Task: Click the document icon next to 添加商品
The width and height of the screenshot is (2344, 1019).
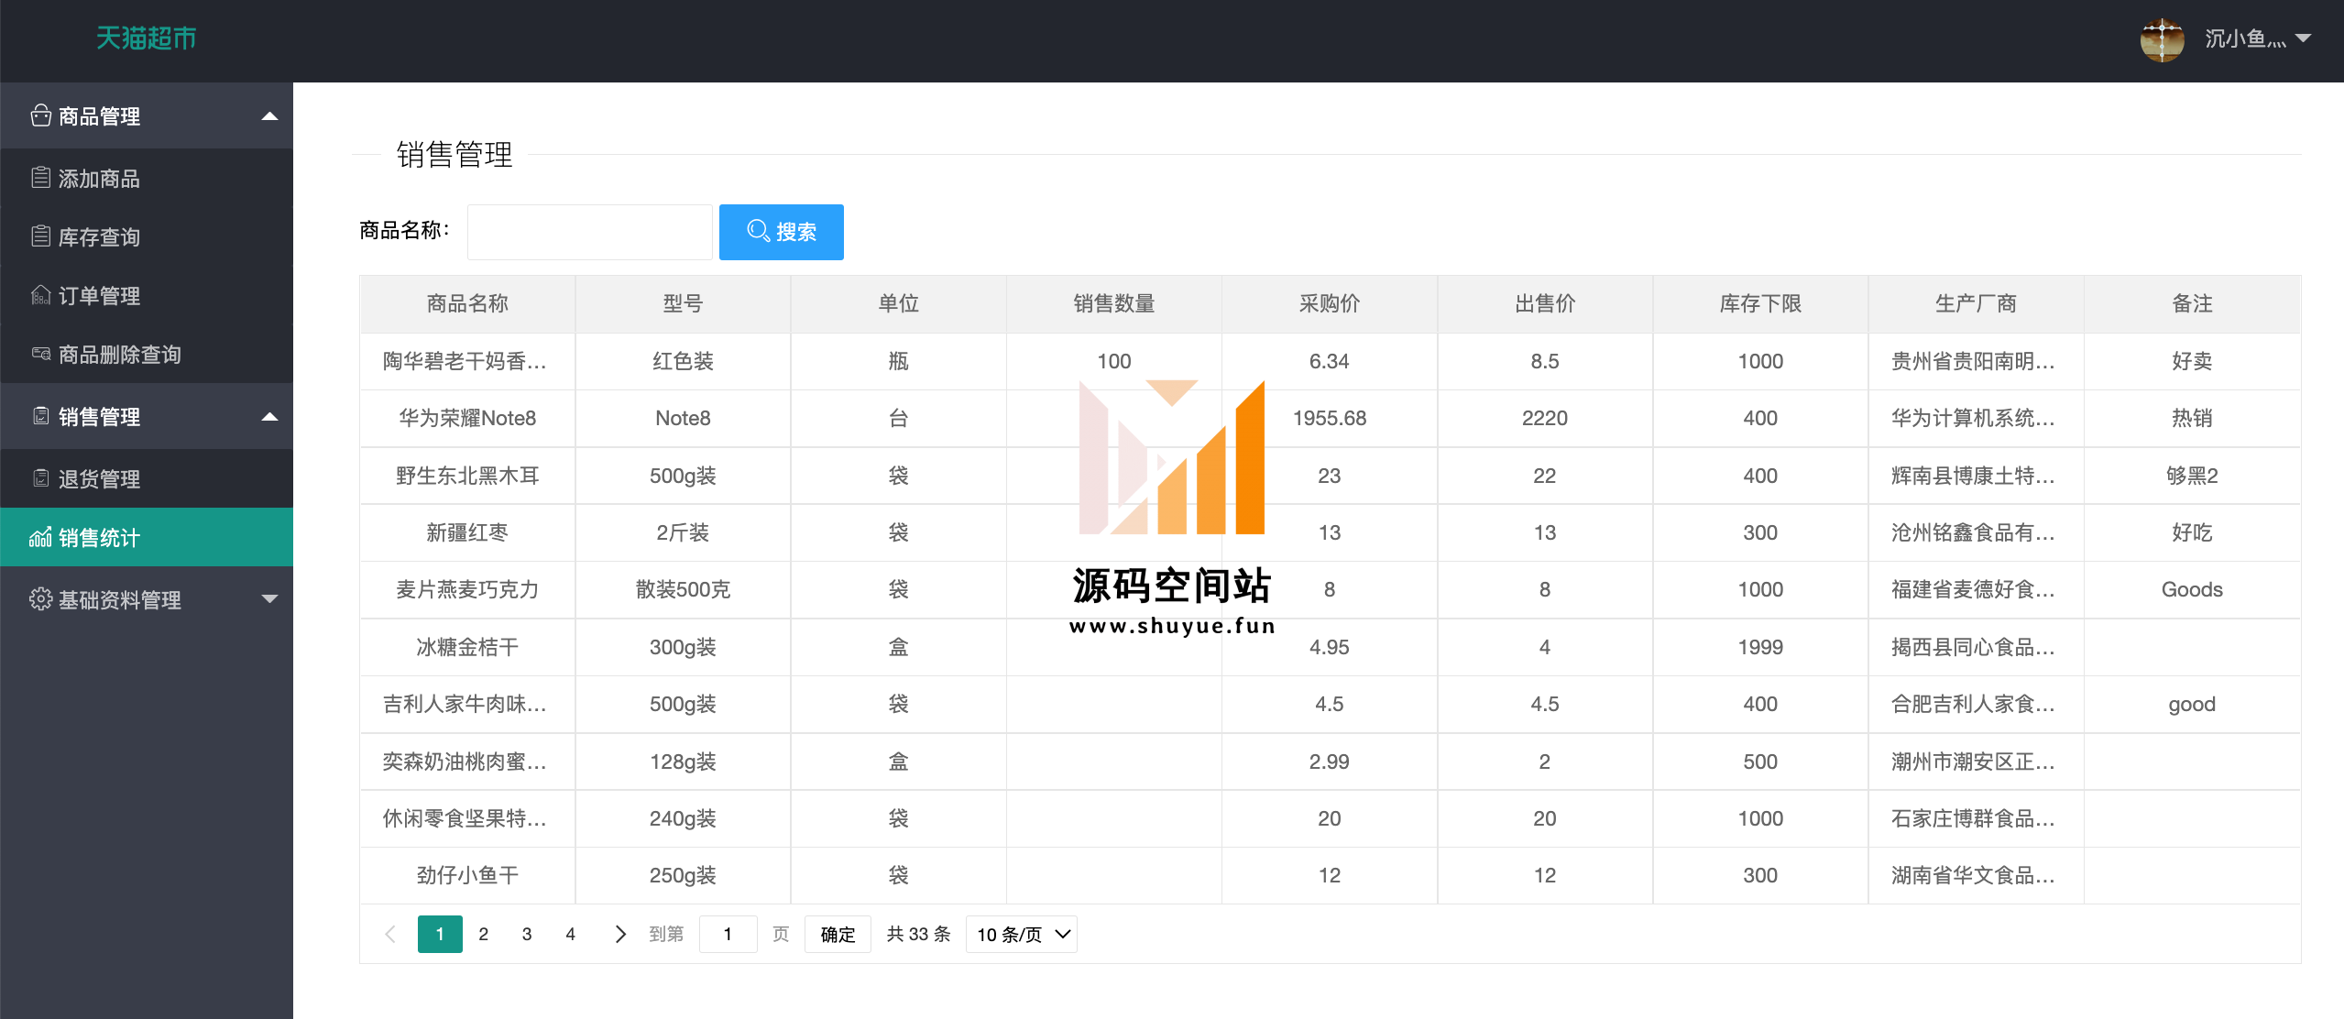Action: (x=40, y=178)
